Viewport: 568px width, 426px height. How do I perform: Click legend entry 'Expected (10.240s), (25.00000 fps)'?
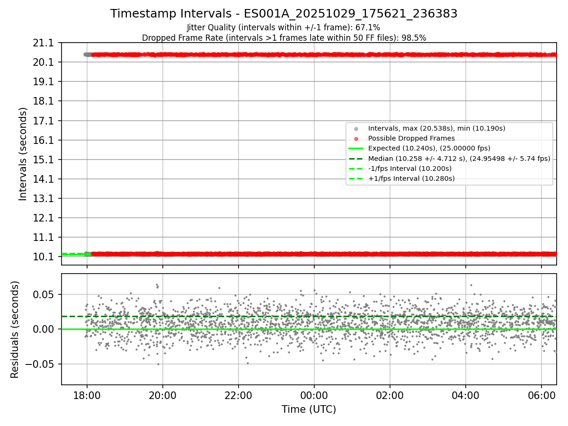coord(429,148)
